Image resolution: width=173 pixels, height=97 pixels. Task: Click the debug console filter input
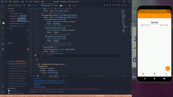106,76
